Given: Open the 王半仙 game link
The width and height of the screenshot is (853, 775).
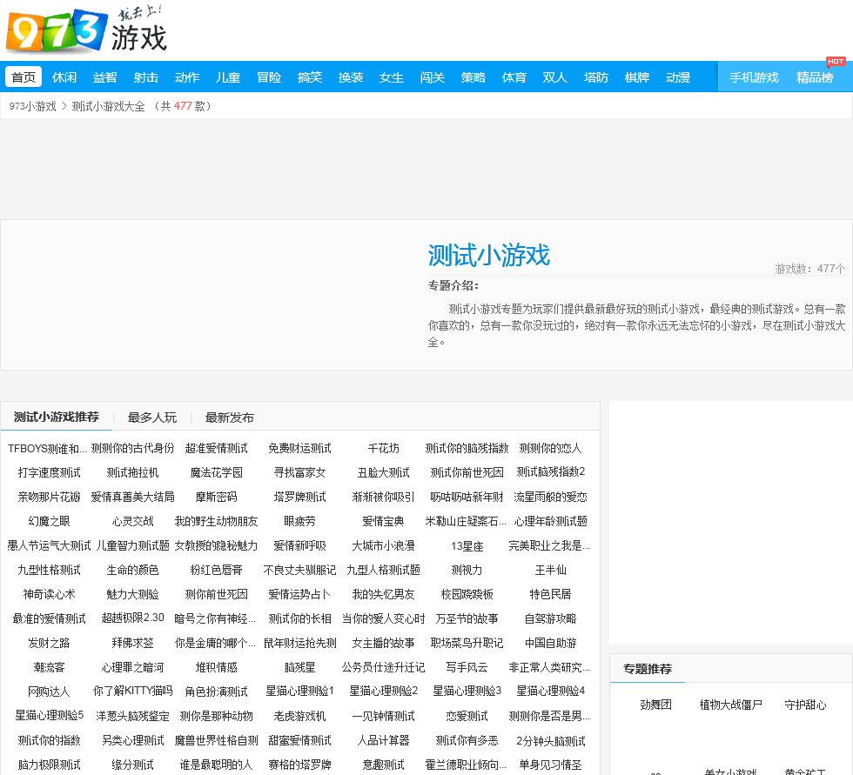Looking at the screenshot, I should coord(551,570).
